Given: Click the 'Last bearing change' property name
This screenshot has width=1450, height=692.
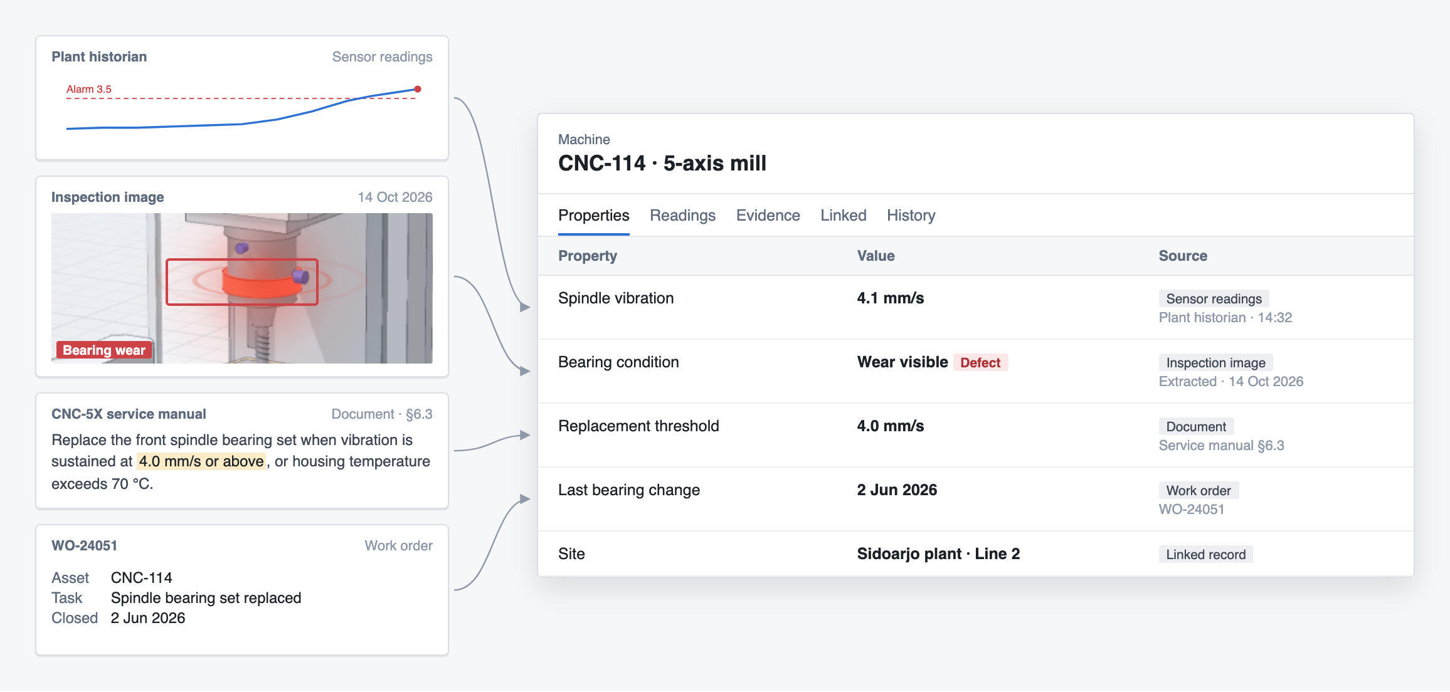Looking at the screenshot, I should (x=629, y=490).
